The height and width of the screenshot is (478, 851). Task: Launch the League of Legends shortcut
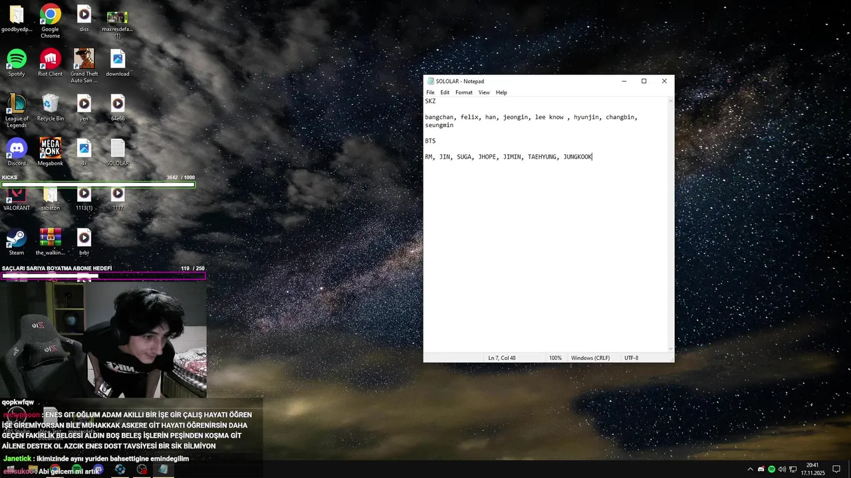(x=17, y=110)
